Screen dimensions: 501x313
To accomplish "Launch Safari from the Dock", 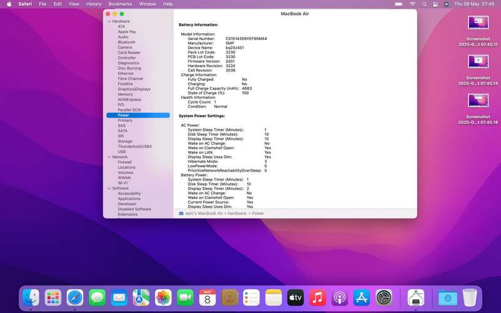I will [x=75, y=298].
